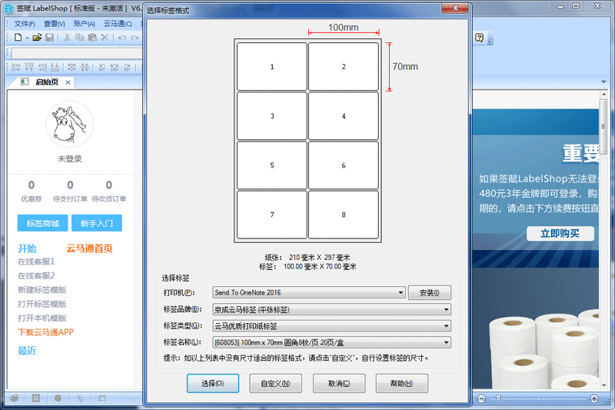Viewport: 615px width, 410px height.
Task: Click the help question mark icon in toolbar
Action: [x=479, y=38]
